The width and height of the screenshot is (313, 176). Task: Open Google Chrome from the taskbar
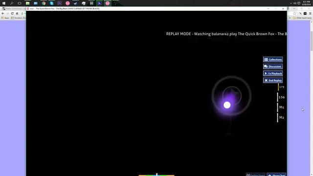coord(44,3)
